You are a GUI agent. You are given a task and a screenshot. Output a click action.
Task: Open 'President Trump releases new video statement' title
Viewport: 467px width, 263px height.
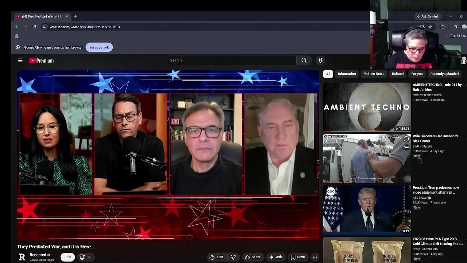pyautogui.click(x=436, y=190)
